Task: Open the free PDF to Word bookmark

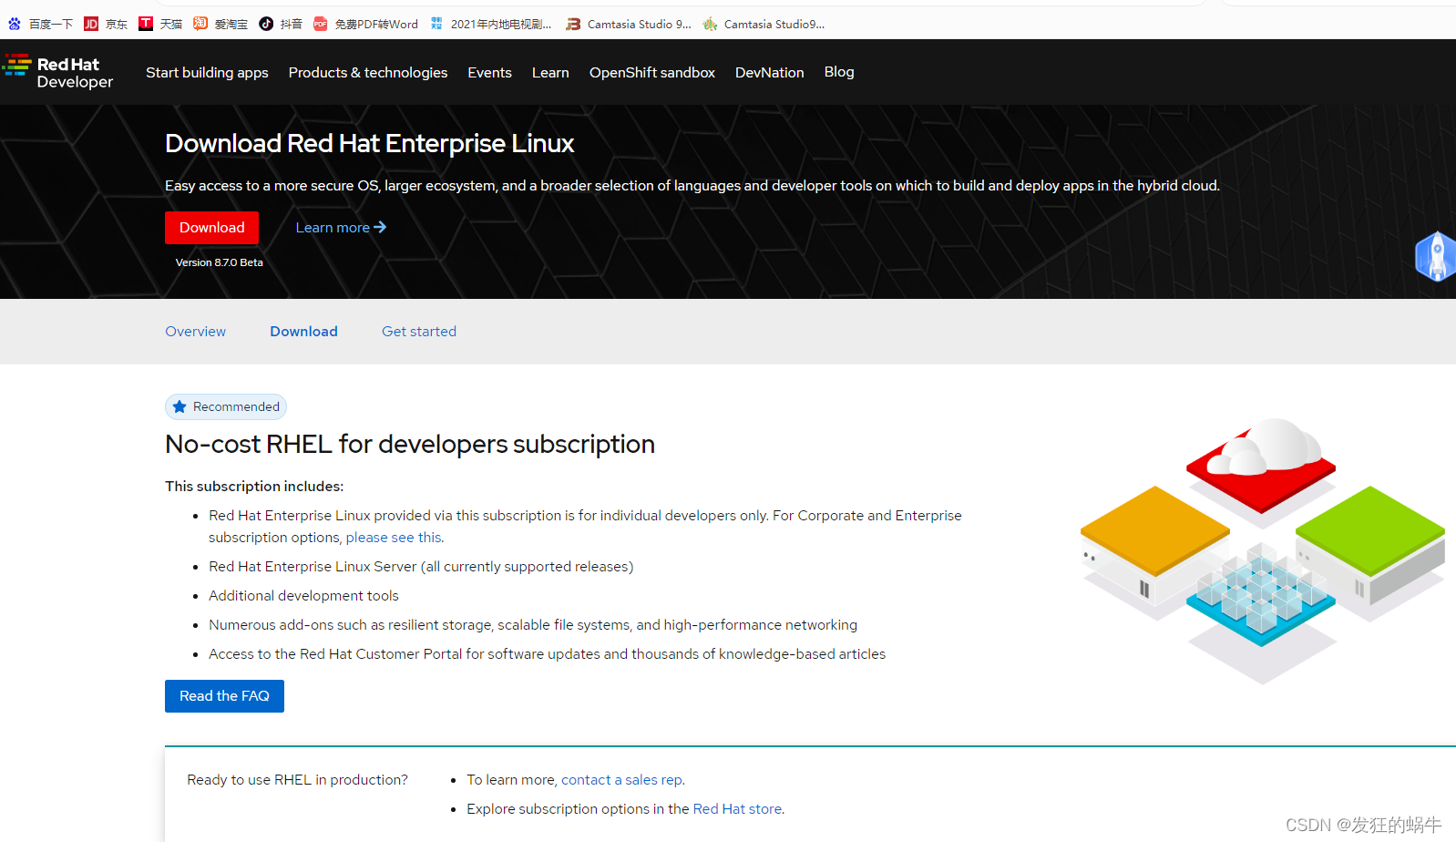Action: click(365, 24)
